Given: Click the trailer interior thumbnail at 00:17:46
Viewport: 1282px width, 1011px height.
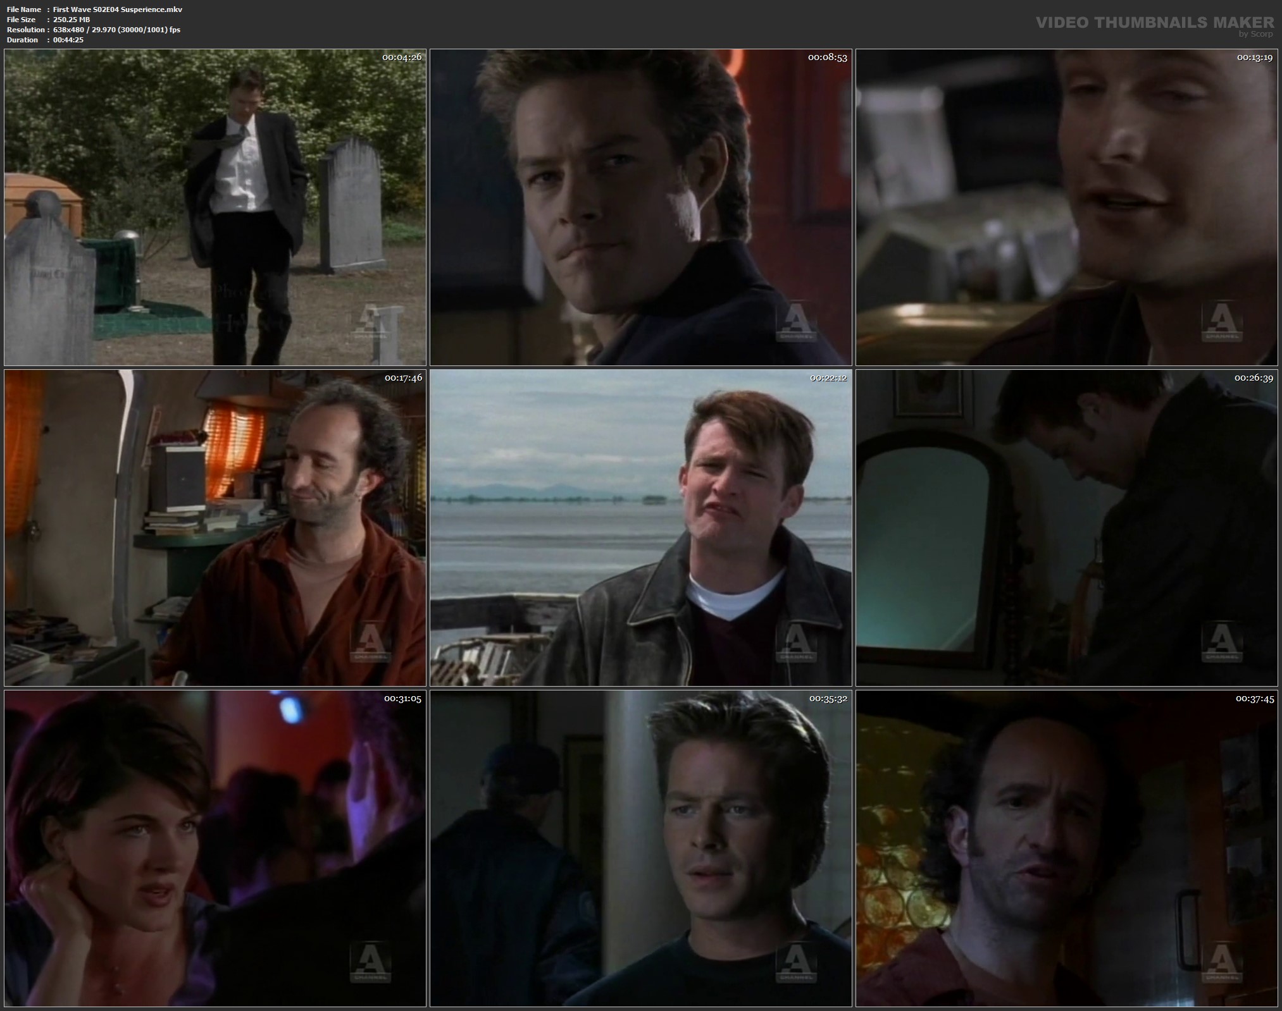Looking at the screenshot, I should (x=215, y=528).
